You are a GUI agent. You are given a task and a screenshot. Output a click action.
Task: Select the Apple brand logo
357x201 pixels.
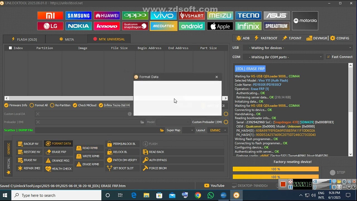pos(220,26)
